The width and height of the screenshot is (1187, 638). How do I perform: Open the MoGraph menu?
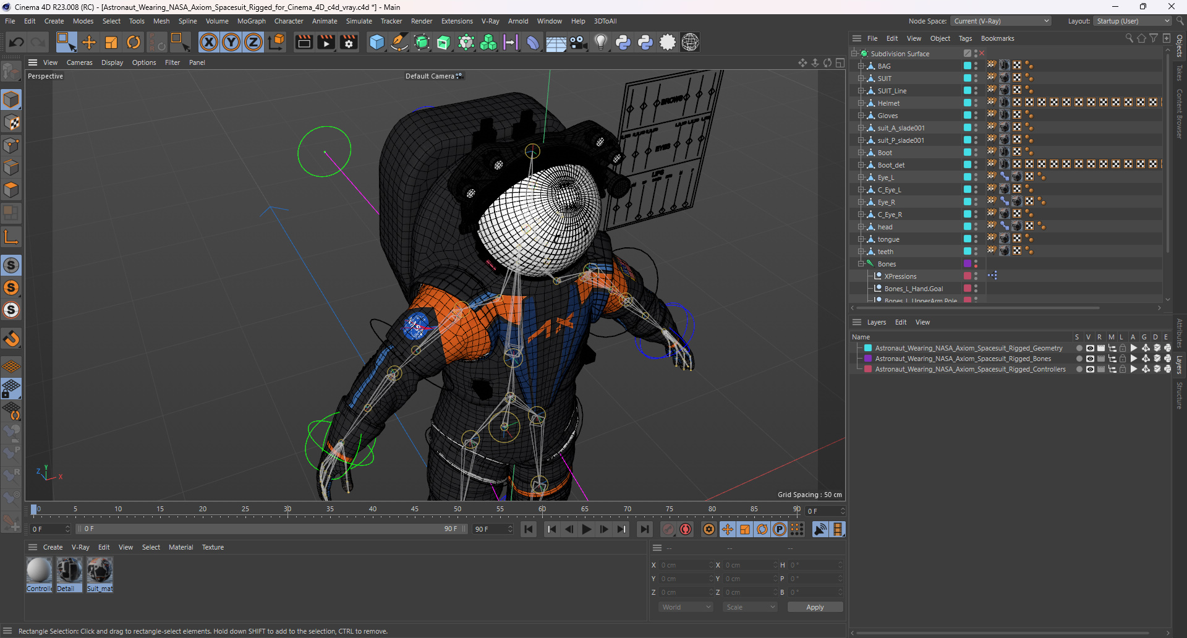point(252,21)
